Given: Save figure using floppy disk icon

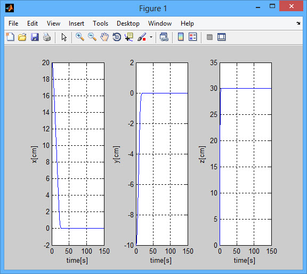Looking at the screenshot, I should [x=35, y=37].
